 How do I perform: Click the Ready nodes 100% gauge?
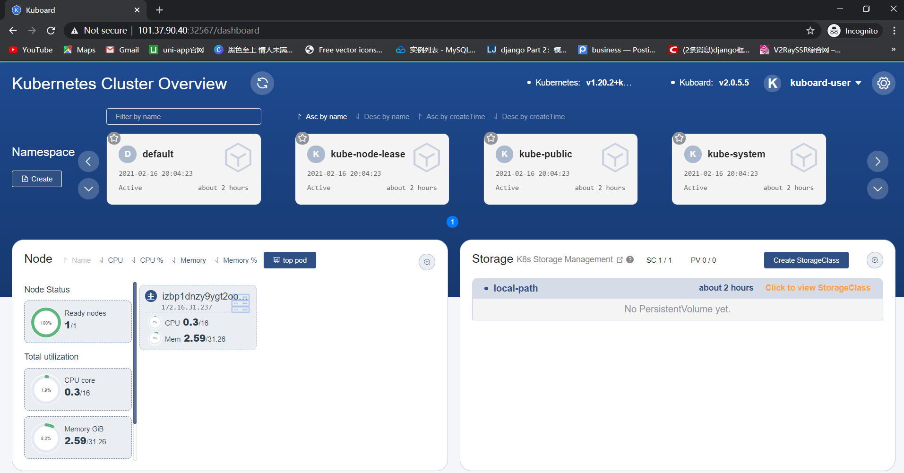46,323
